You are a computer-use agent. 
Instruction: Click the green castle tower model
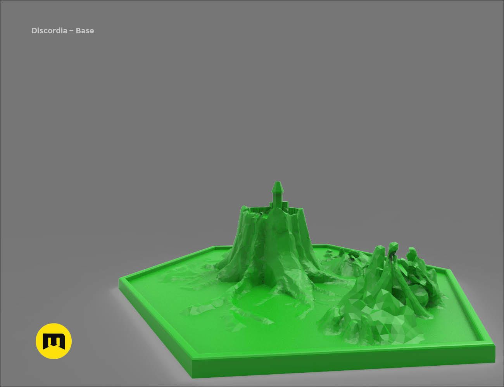[x=277, y=195]
